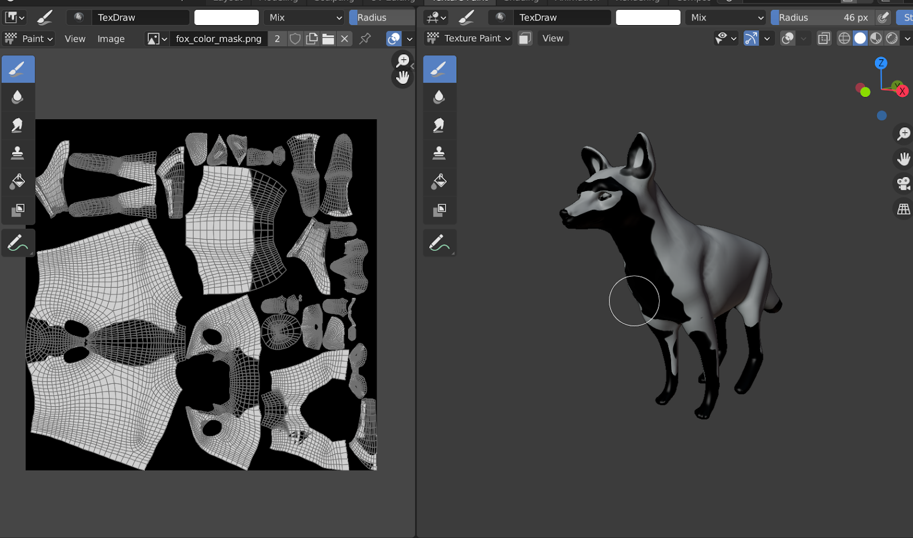Toggle pressure sensitivity for radius
The image size is (913, 538).
click(883, 18)
